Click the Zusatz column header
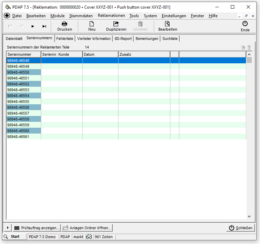Screen dimensions: 260x244 point(144,54)
